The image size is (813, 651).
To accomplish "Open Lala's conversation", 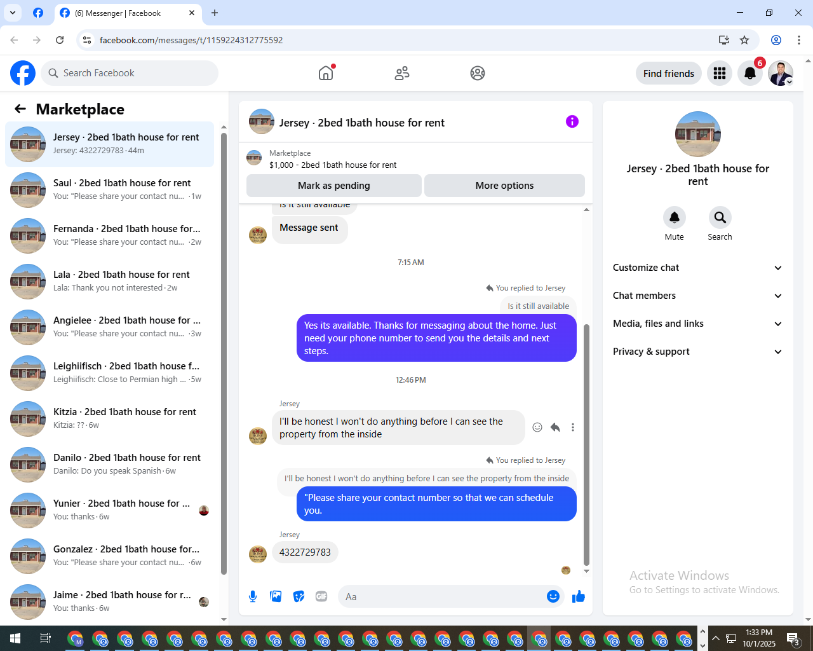I will [x=109, y=282].
